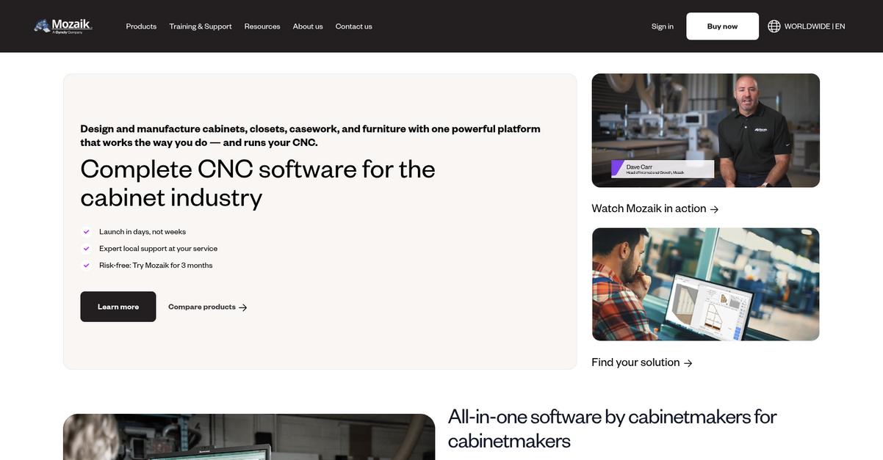883x460 pixels.
Task: Click 'Expert local support at your service' text
Action: coord(159,249)
